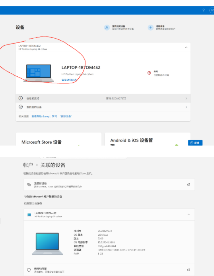Click the red location pin icon
The image size is (214, 276).
149,73
